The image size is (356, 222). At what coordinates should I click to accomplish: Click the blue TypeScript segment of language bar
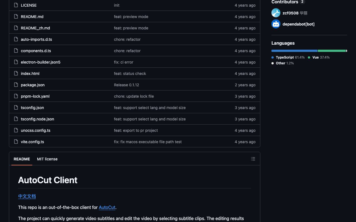tap(294, 51)
